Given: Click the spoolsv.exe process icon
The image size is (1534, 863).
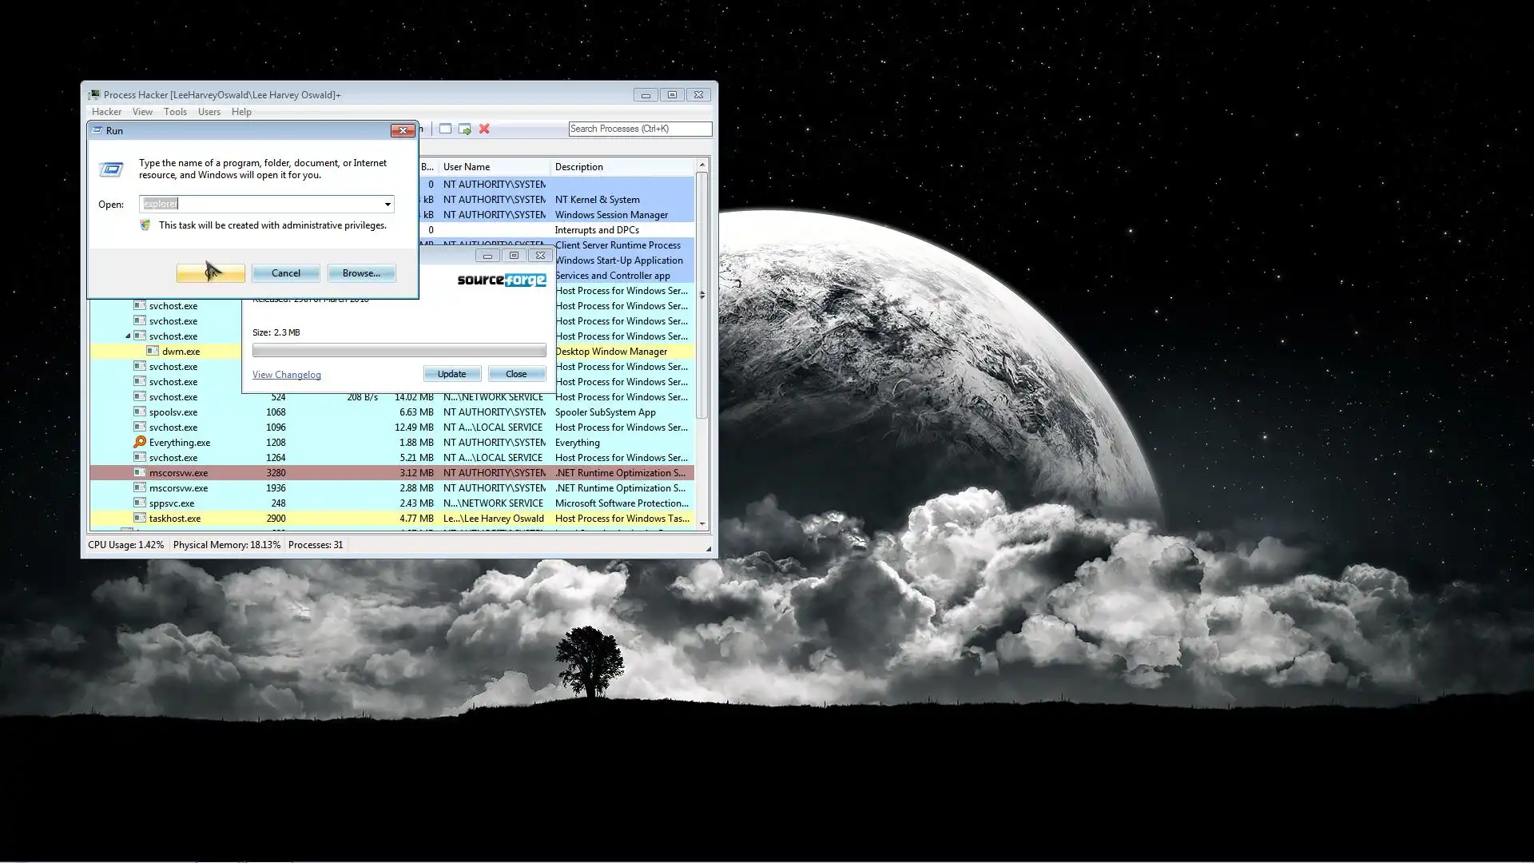Looking at the screenshot, I should [140, 412].
